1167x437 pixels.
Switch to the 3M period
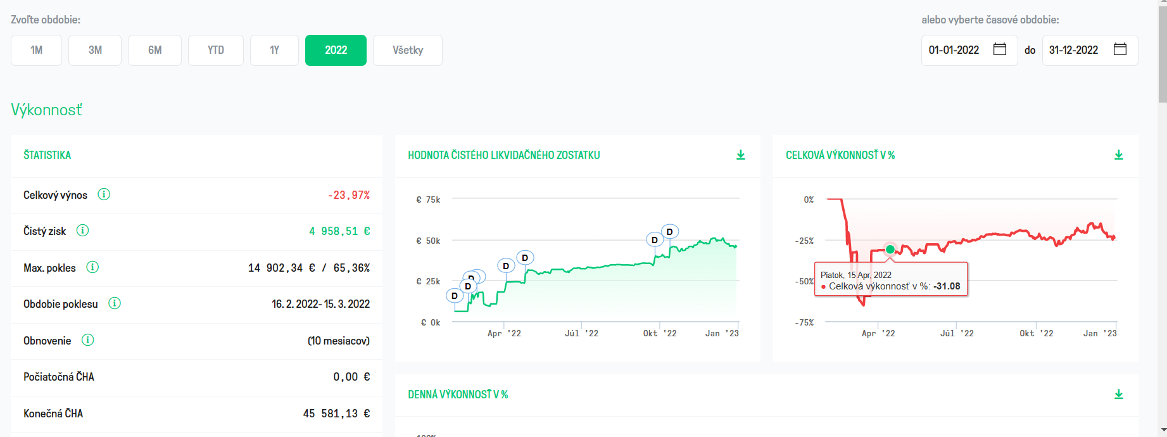point(95,50)
